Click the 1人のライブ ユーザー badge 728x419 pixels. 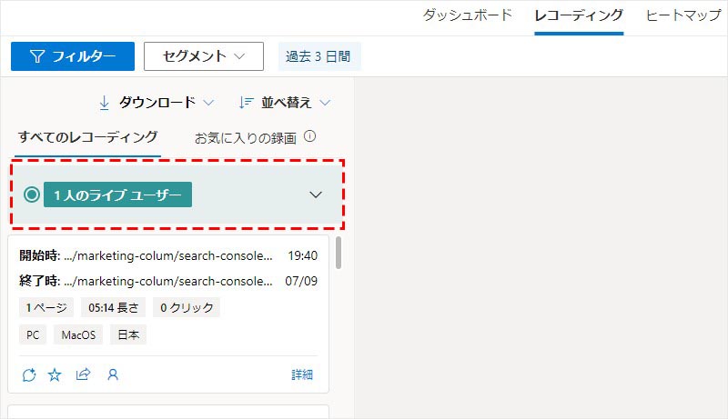click(x=117, y=195)
